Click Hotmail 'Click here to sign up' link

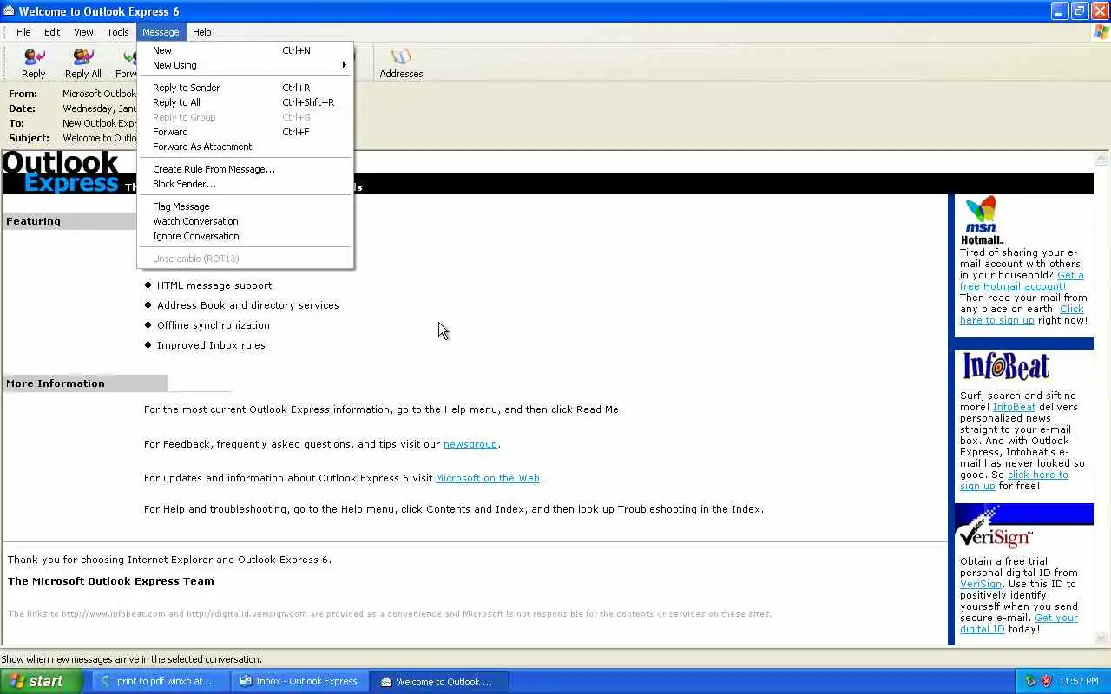pos(997,320)
